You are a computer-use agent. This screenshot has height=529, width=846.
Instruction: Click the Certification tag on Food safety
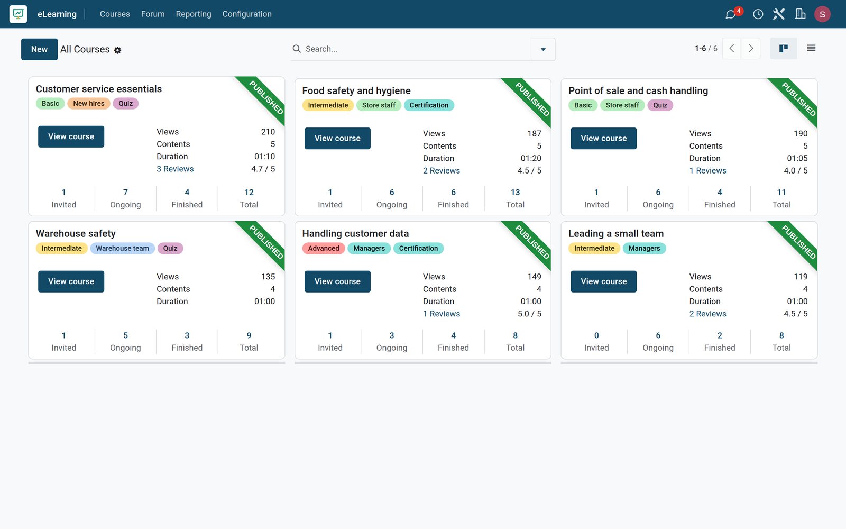click(429, 105)
